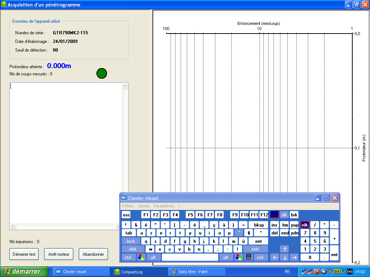Image resolution: width=370 pixels, height=277 pixels.
Task: Toggle the slk scroll lock key
Action: [284, 215]
